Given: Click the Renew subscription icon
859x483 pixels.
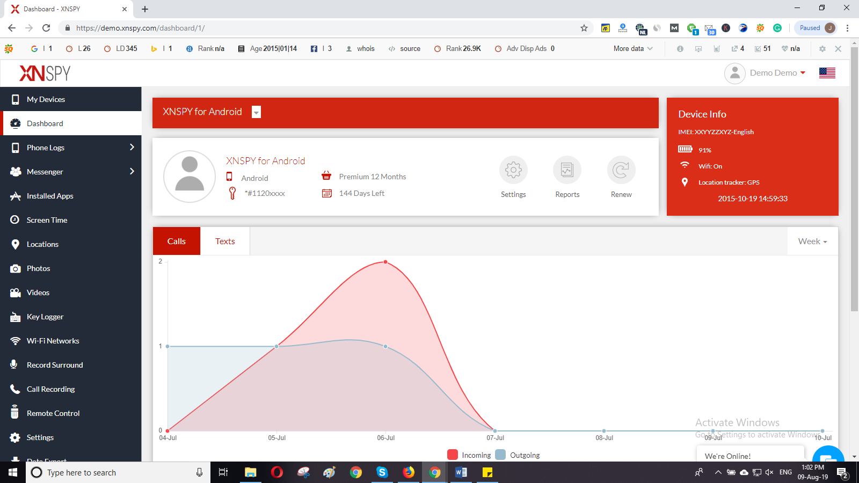Looking at the screenshot, I should (621, 170).
